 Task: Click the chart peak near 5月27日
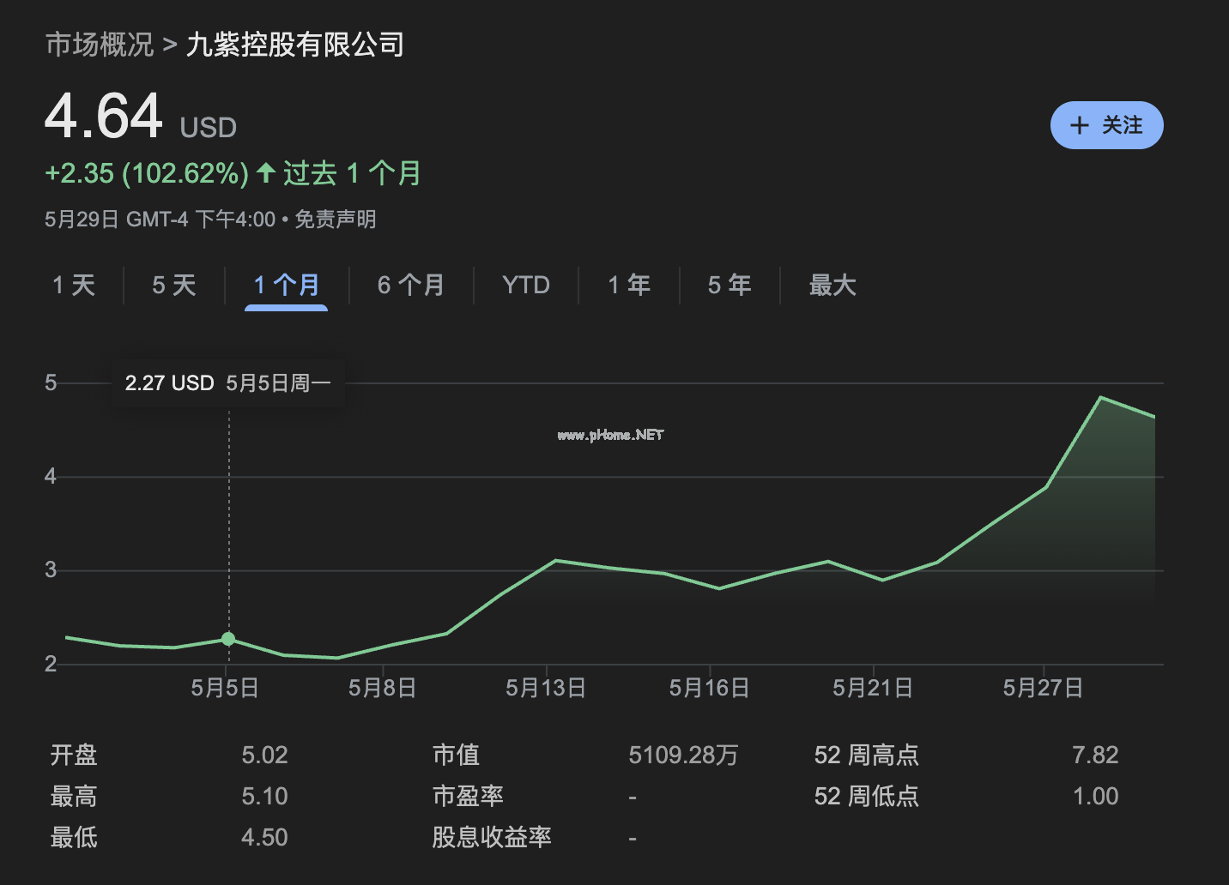point(1101,398)
